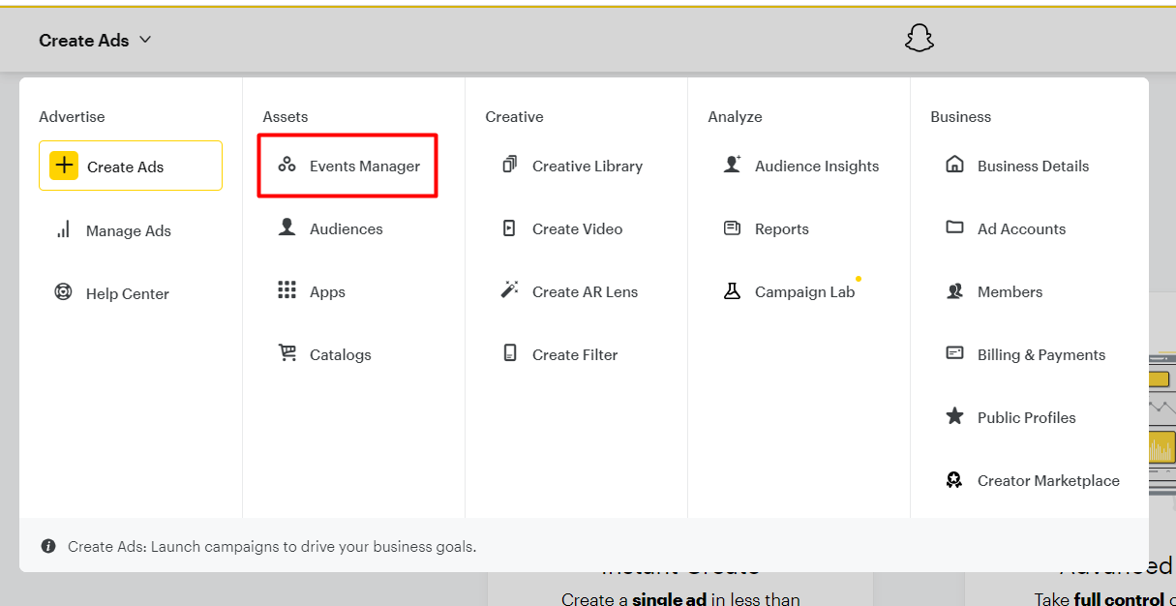Choose Create Video under Creative

click(x=576, y=228)
